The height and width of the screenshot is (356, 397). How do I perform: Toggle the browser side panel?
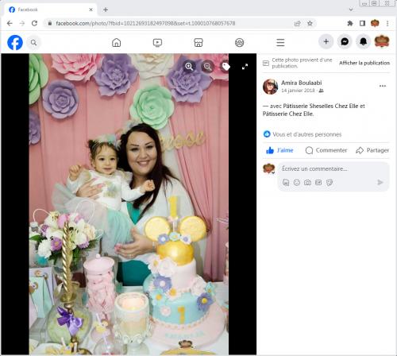(362, 23)
